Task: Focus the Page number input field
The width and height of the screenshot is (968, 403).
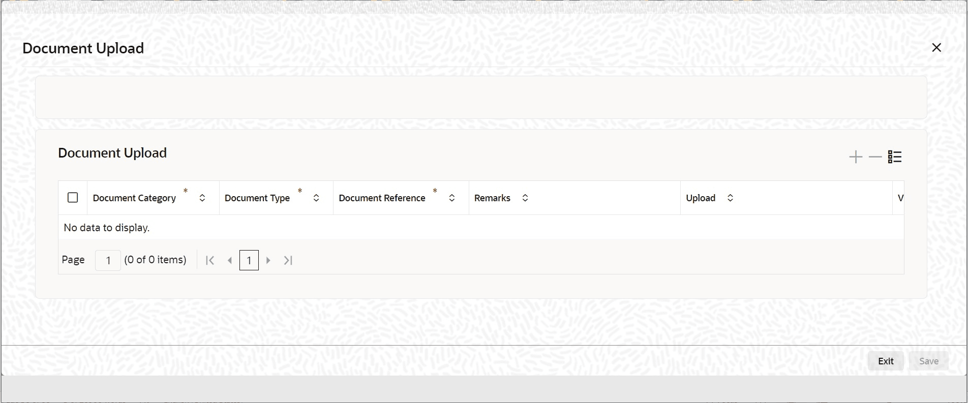Action: tap(108, 261)
